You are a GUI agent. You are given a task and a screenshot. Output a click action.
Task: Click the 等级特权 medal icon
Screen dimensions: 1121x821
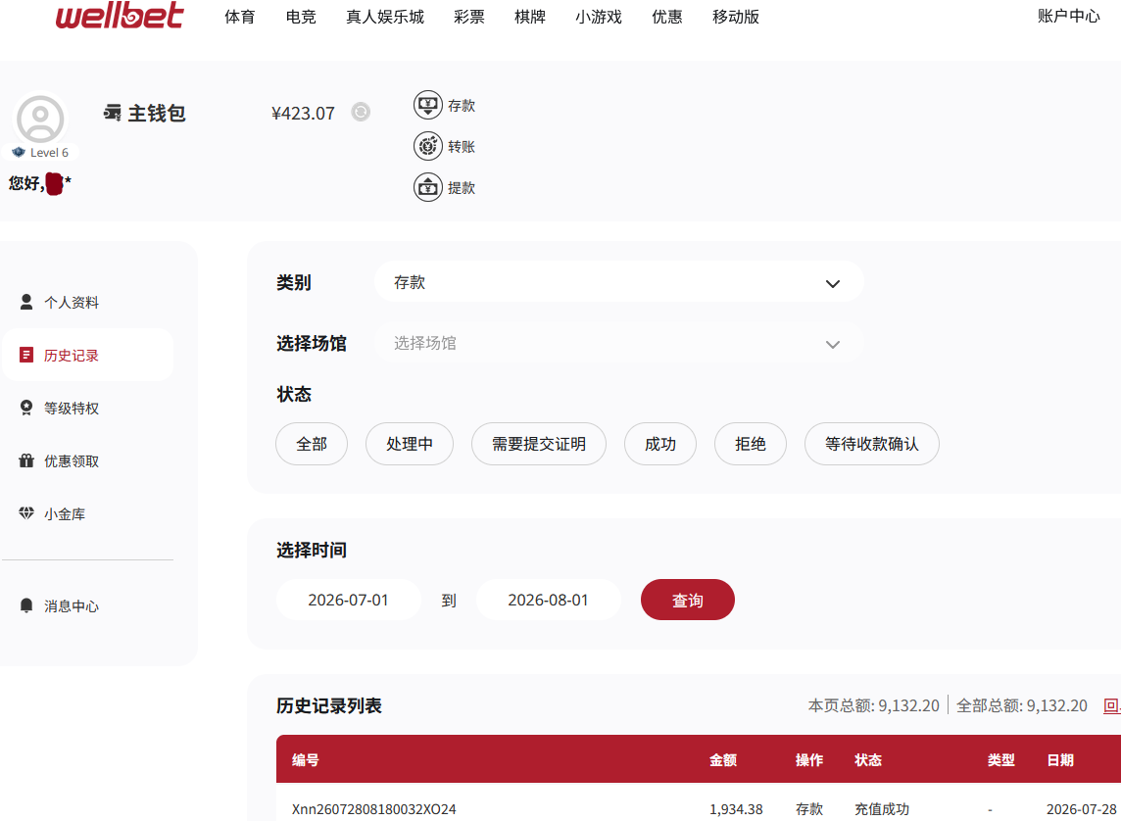pos(26,408)
